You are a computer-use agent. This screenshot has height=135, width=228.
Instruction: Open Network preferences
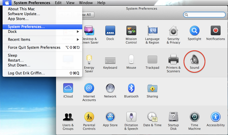[x=110, y=91]
